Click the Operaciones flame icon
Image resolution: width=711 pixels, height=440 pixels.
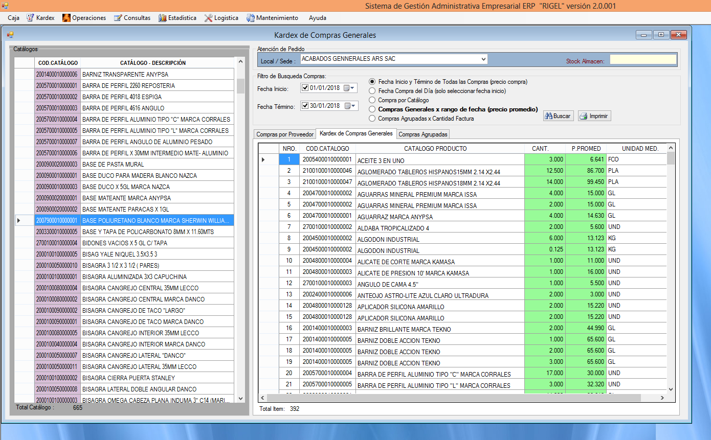(66, 17)
